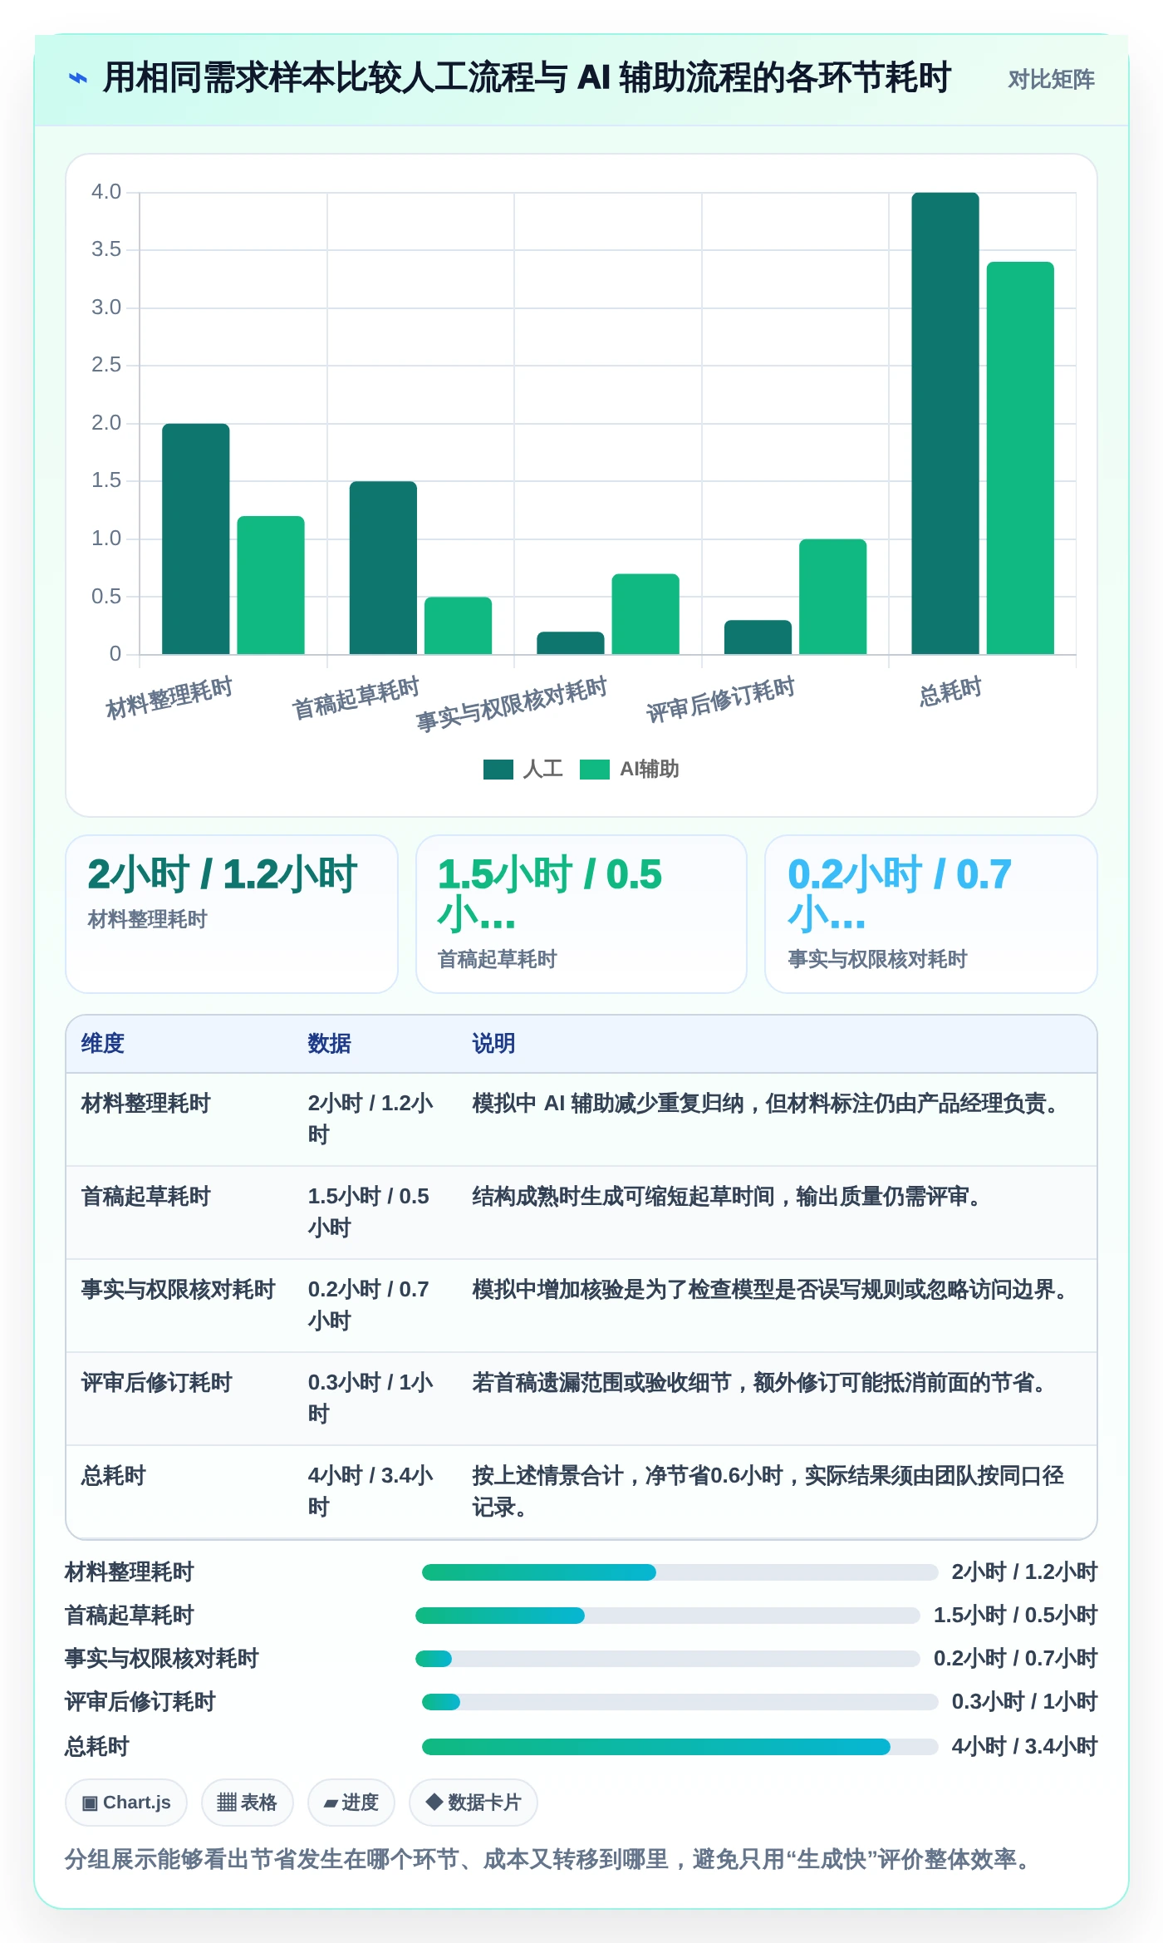Click the AI辅助 bar for 首稿起草耗时
Viewport: 1163px width, 1943px height.
coord(458,625)
